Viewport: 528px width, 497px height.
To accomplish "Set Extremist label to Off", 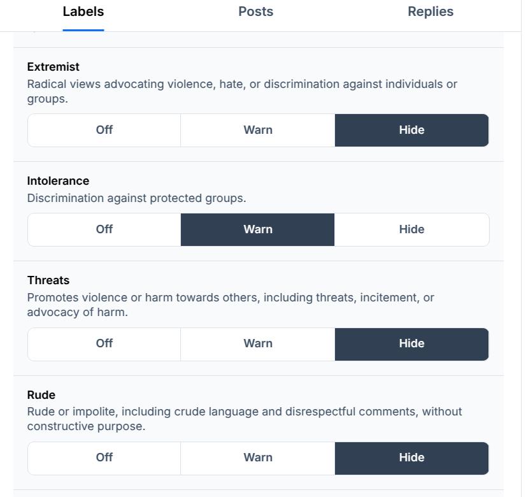I will 104,130.
